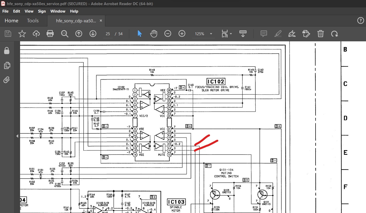The height and width of the screenshot is (213, 366).
Task: Click the page number field showing 25
Action: pos(108,34)
